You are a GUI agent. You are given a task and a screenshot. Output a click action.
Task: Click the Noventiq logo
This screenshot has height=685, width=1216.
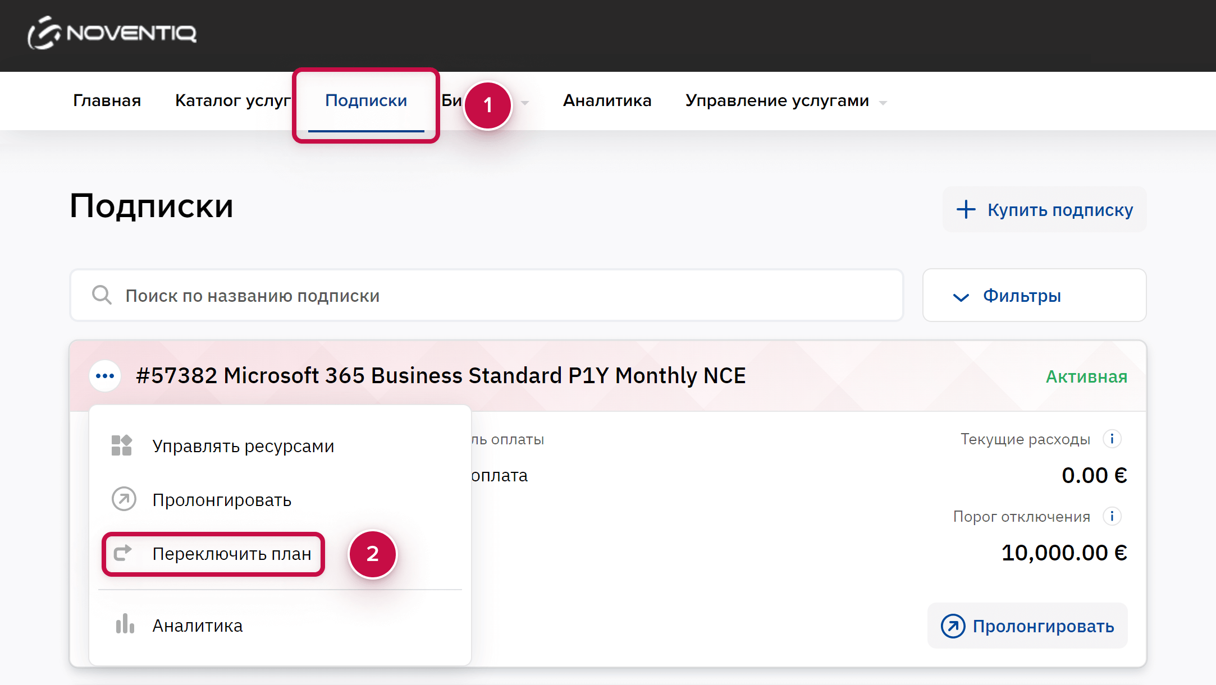pos(112,33)
